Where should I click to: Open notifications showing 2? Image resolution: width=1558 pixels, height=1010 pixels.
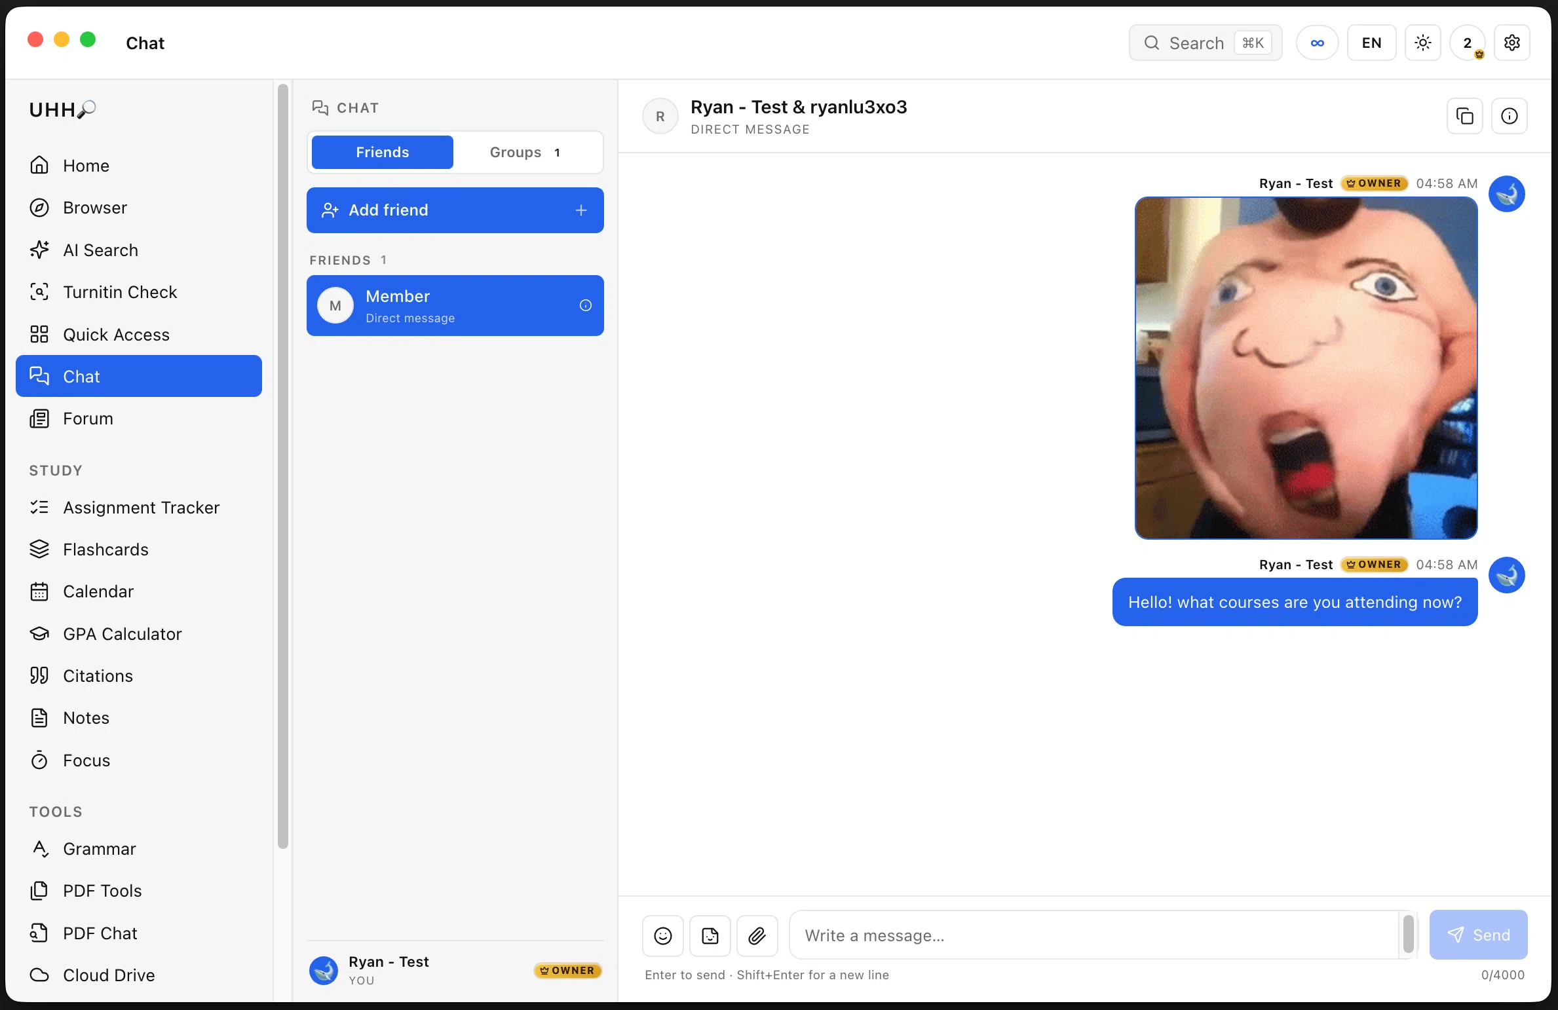pyautogui.click(x=1468, y=43)
